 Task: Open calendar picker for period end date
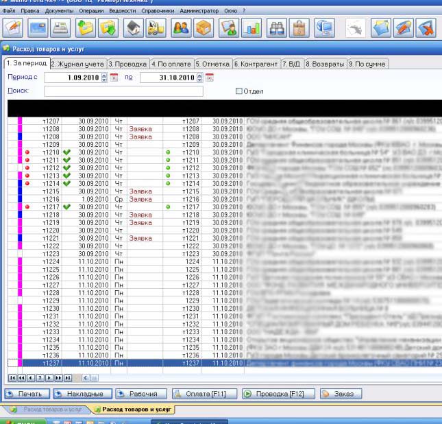point(209,78)
